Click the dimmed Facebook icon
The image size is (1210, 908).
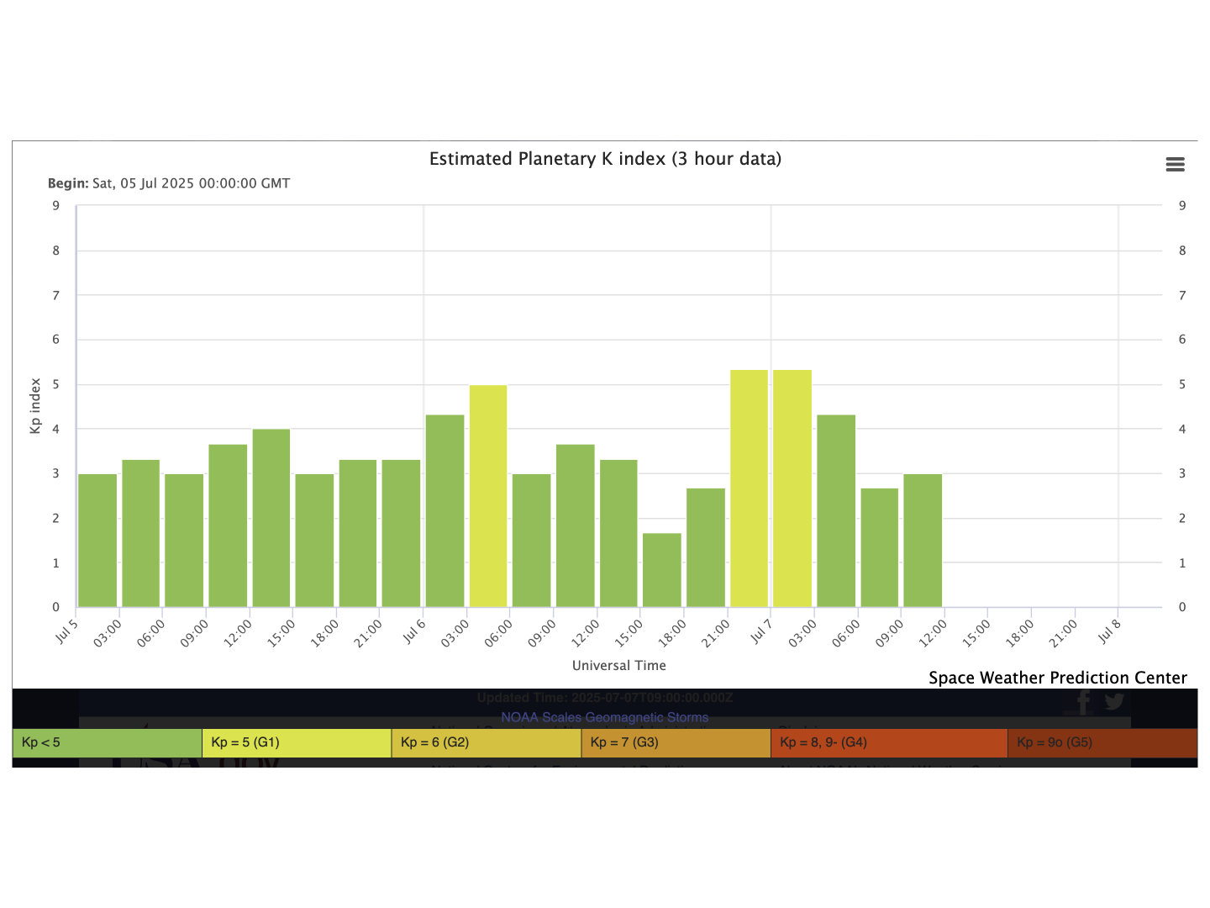(1083, 701)
